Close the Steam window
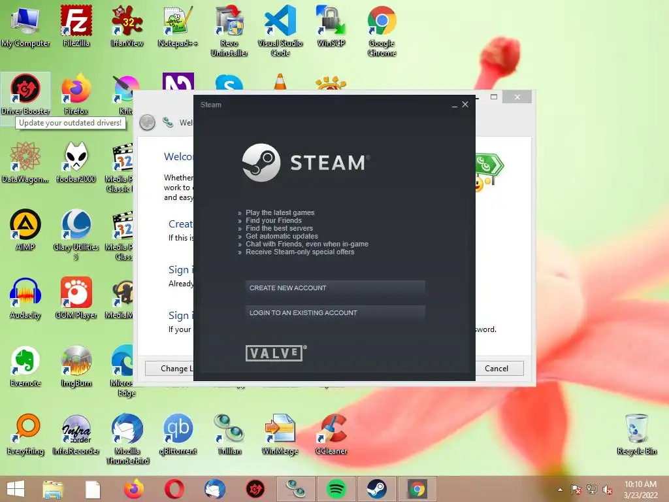 465,104
